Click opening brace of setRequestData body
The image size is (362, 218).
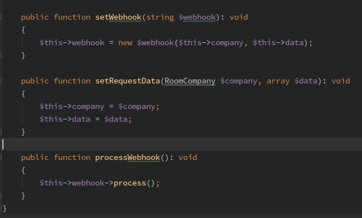click(23, 94)
